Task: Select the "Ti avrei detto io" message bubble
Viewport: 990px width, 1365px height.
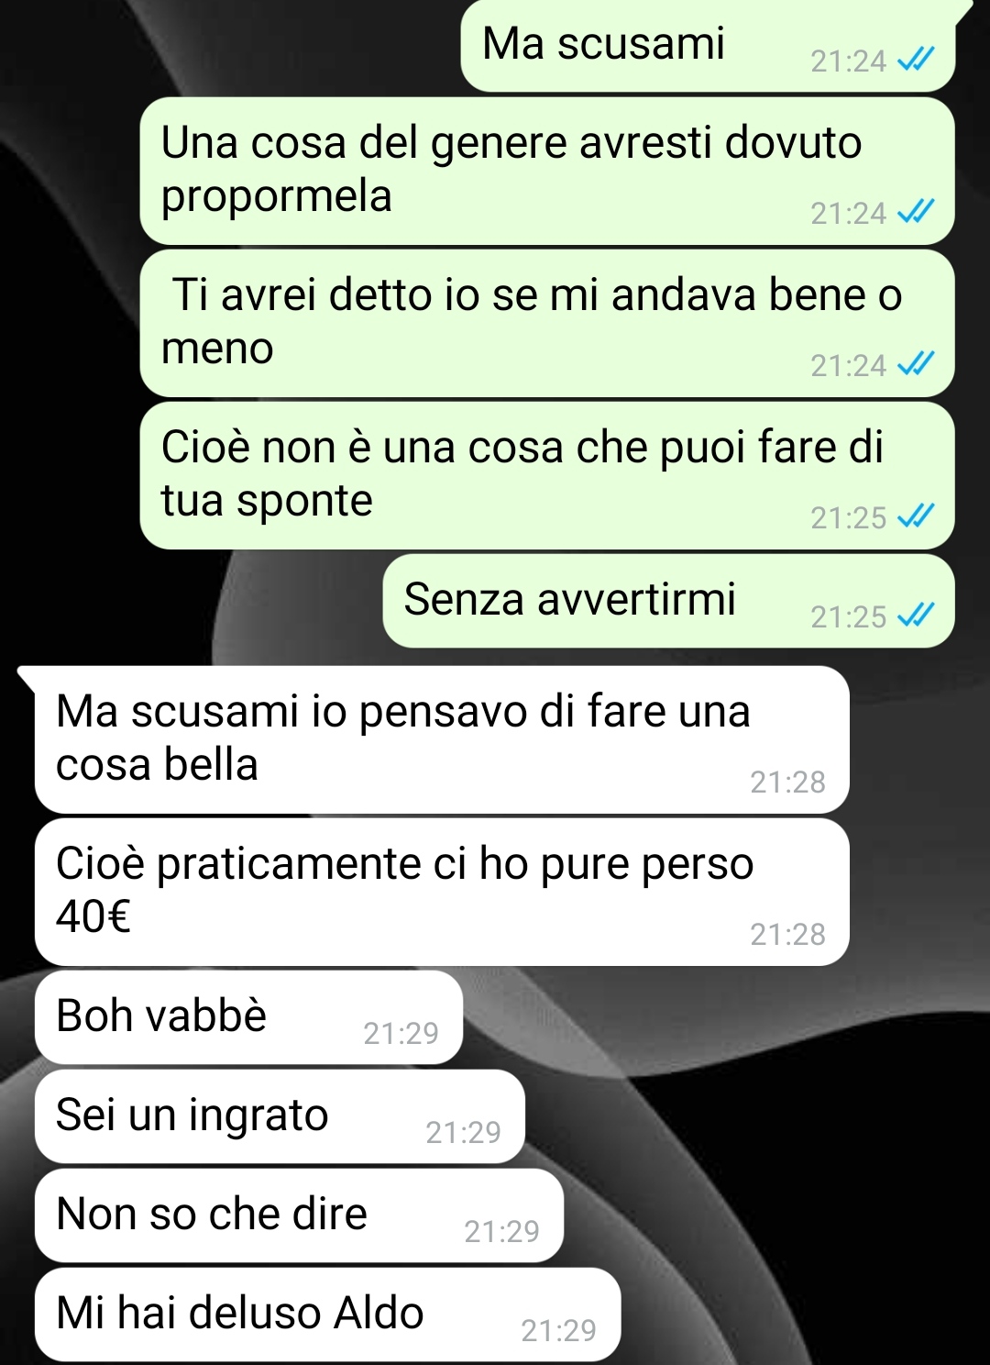Action: (547, 324)
